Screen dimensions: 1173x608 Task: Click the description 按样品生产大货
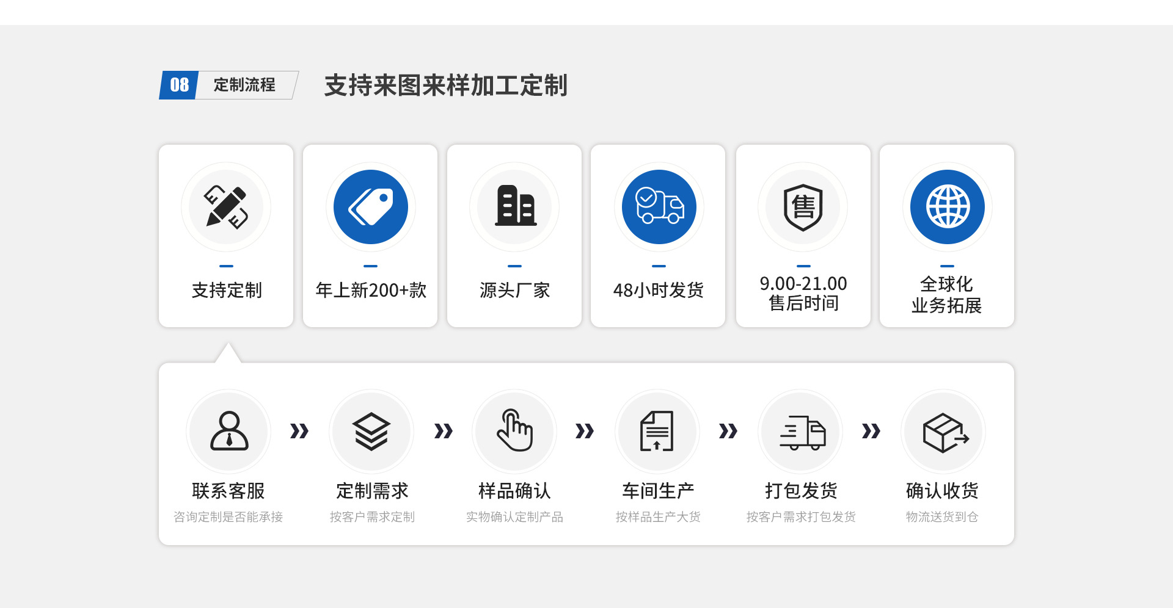(x=658, y=517)
